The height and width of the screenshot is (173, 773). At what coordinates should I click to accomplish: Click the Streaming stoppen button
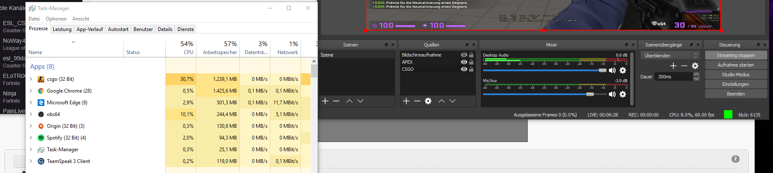tap(735, 55)
